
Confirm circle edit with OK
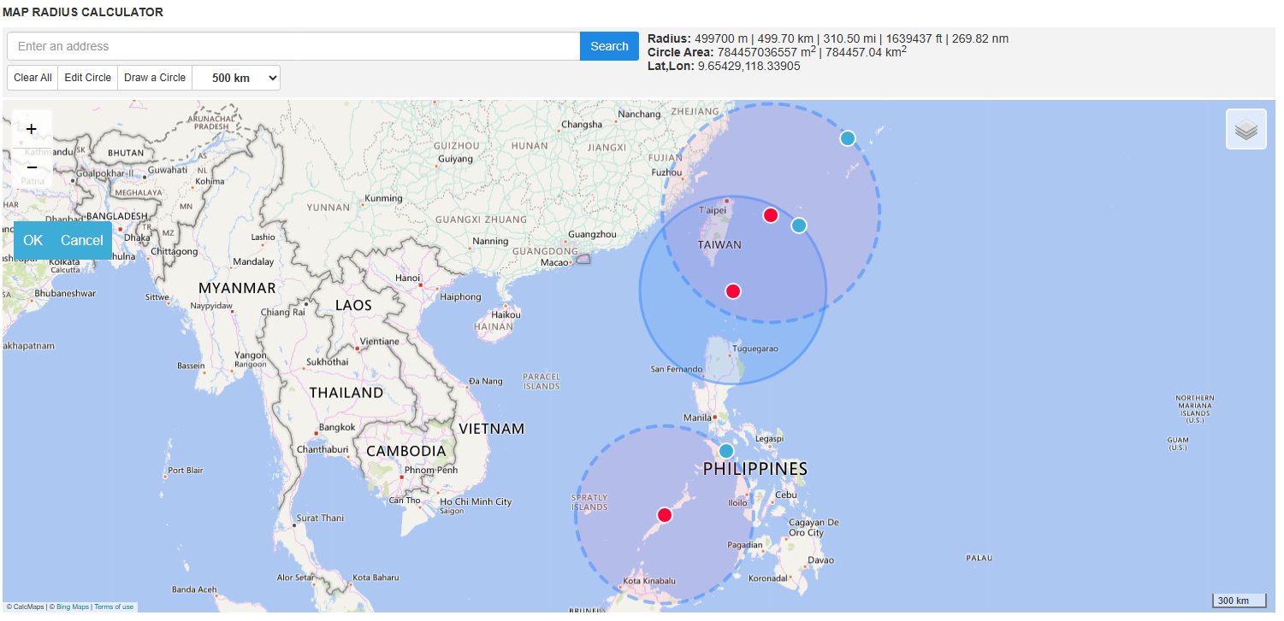point(33,240)
